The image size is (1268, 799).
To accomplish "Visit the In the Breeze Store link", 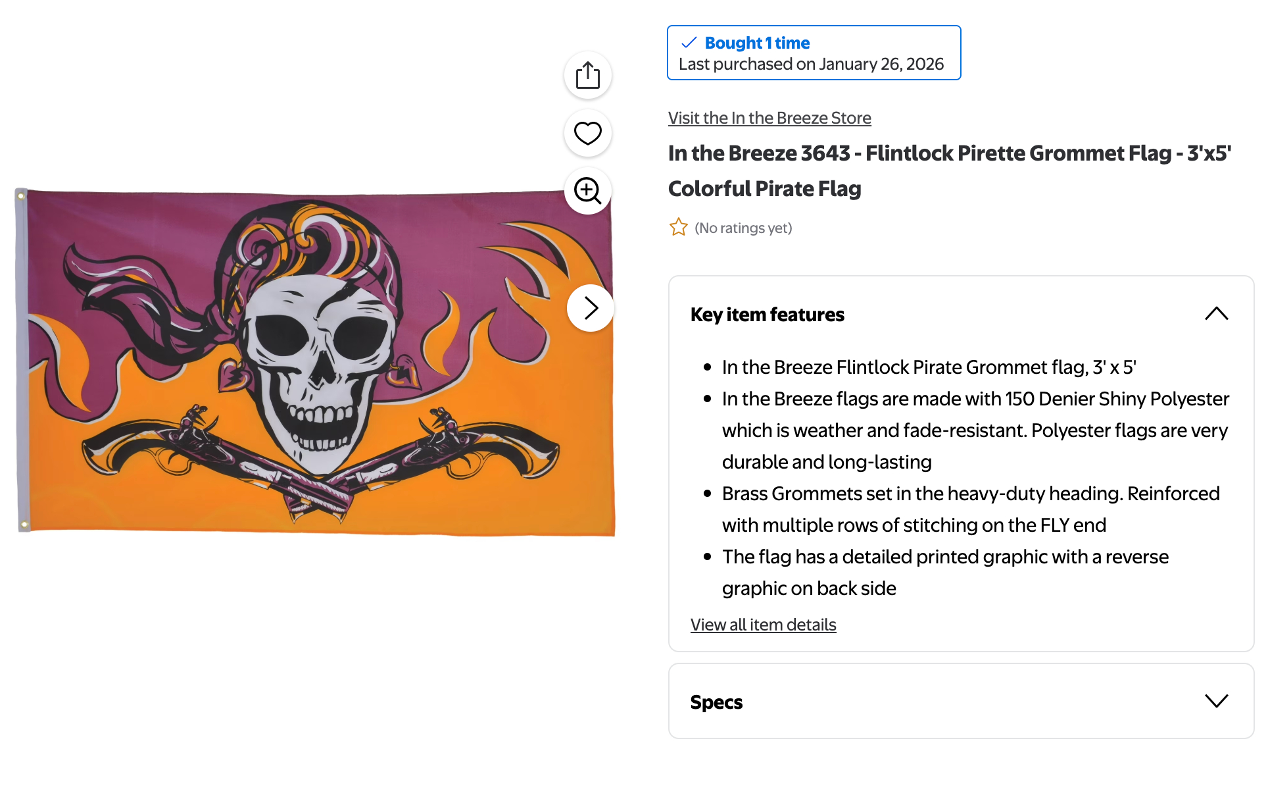I will [x=769, y=118].
